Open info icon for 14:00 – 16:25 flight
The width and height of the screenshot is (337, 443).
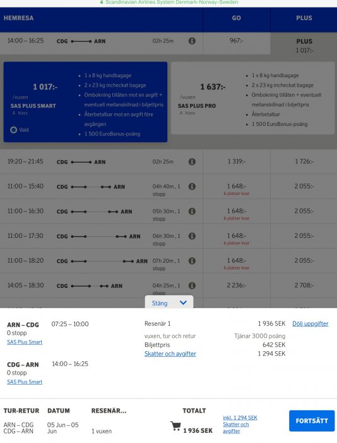pyautogui.click(x=192, y=41)
